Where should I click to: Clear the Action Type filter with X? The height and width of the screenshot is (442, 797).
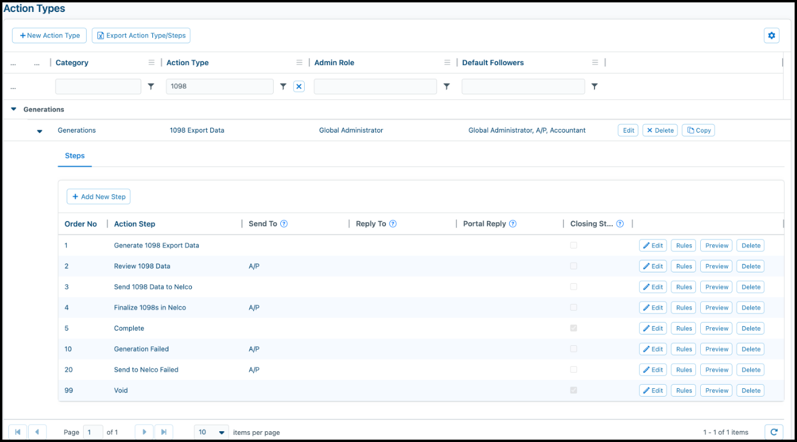click(x=299, y=87)
